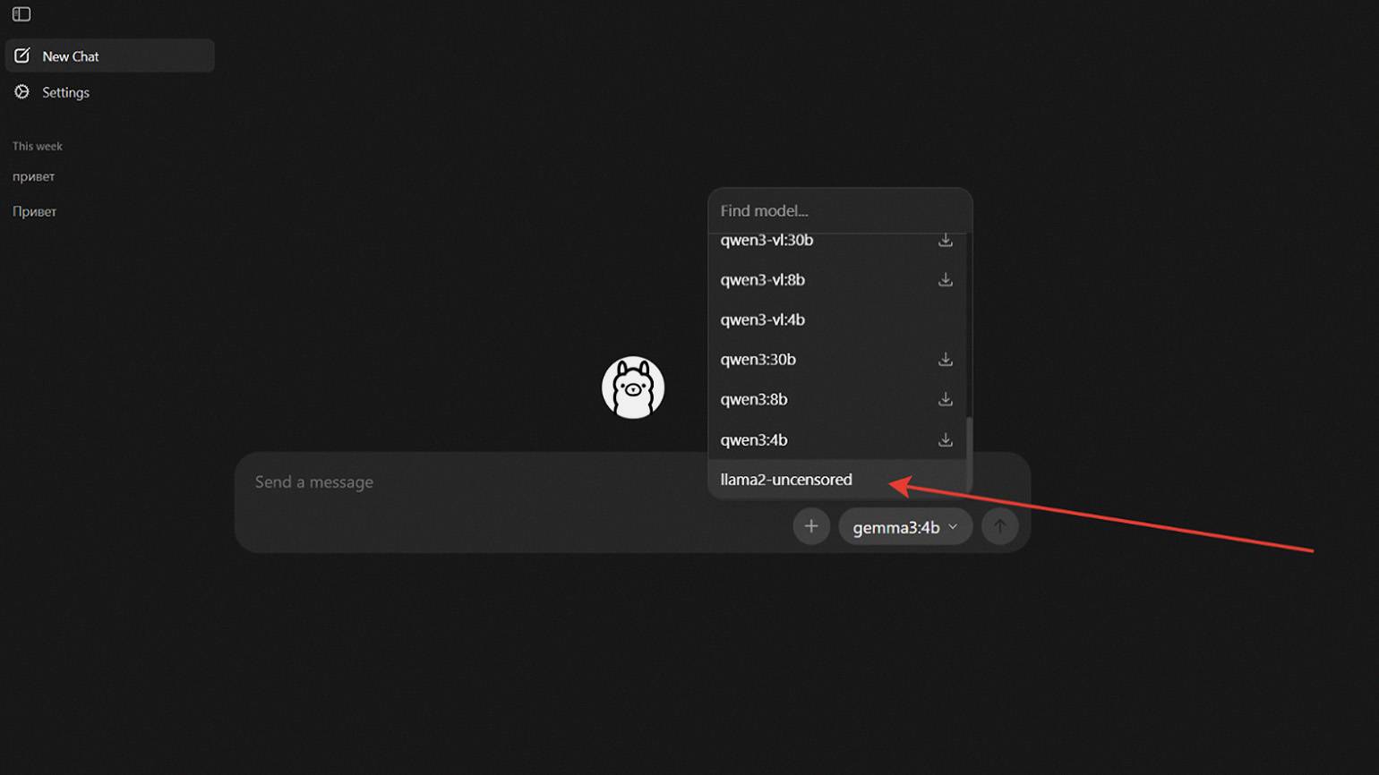Pick the qwen3-vl:30b model entry
This screenshot has height=775, width=1379.
[x=767, y=241]
